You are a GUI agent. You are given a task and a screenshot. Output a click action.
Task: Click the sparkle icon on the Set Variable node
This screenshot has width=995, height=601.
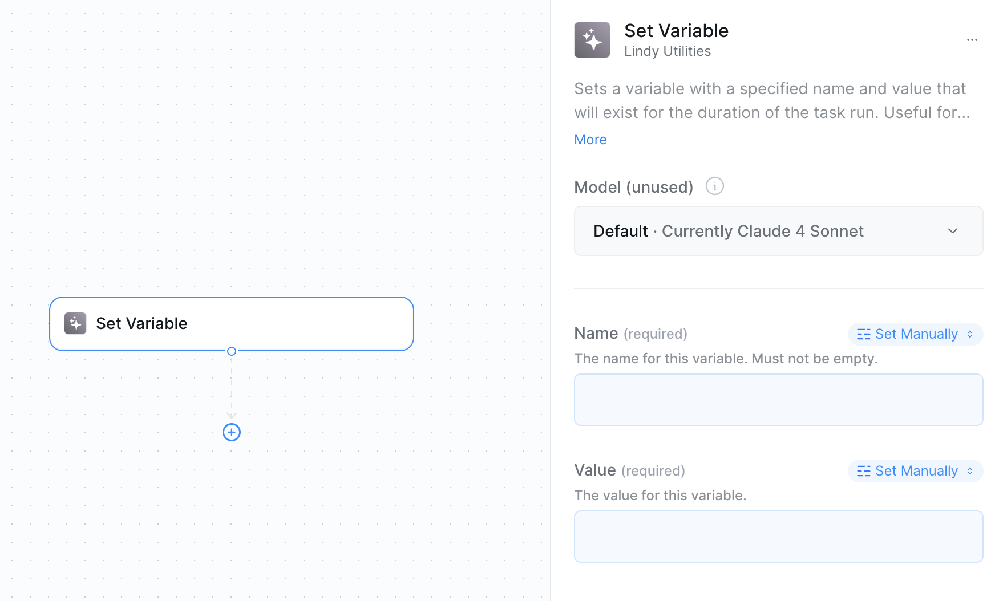click(75, 323)
